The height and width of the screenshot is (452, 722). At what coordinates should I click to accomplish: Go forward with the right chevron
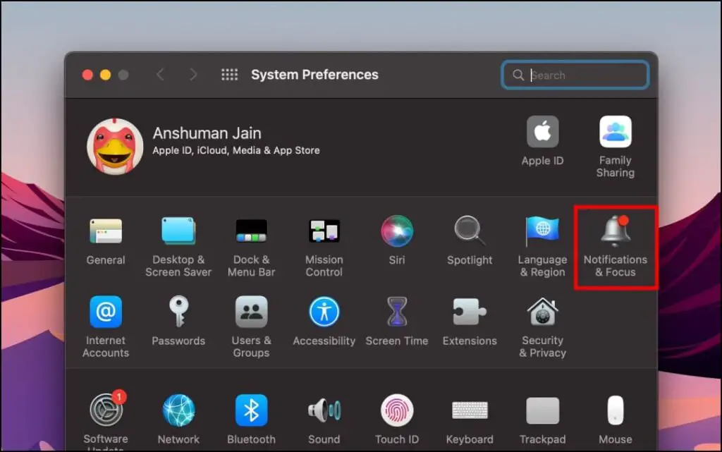tap(193, 75)
